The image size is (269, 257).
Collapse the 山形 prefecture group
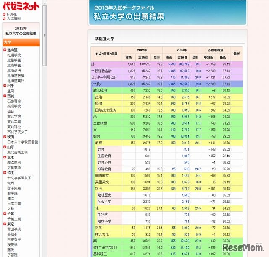pyautogui.click(x=5, y=147)
